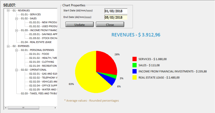The width and height of the screenshot is (215, 113).
Task: Collapse the 01 - REVENUES tree node
Action: 8,11
